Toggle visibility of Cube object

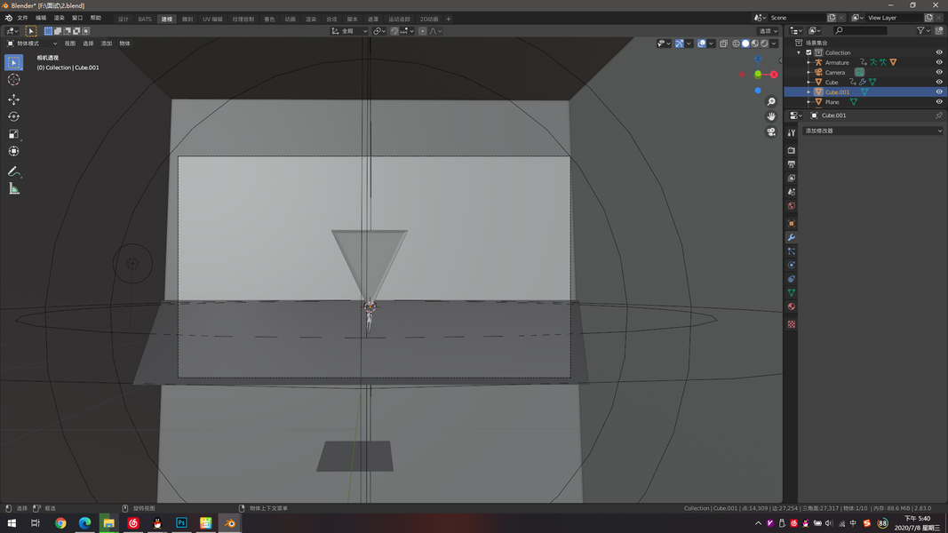[939, 82]
